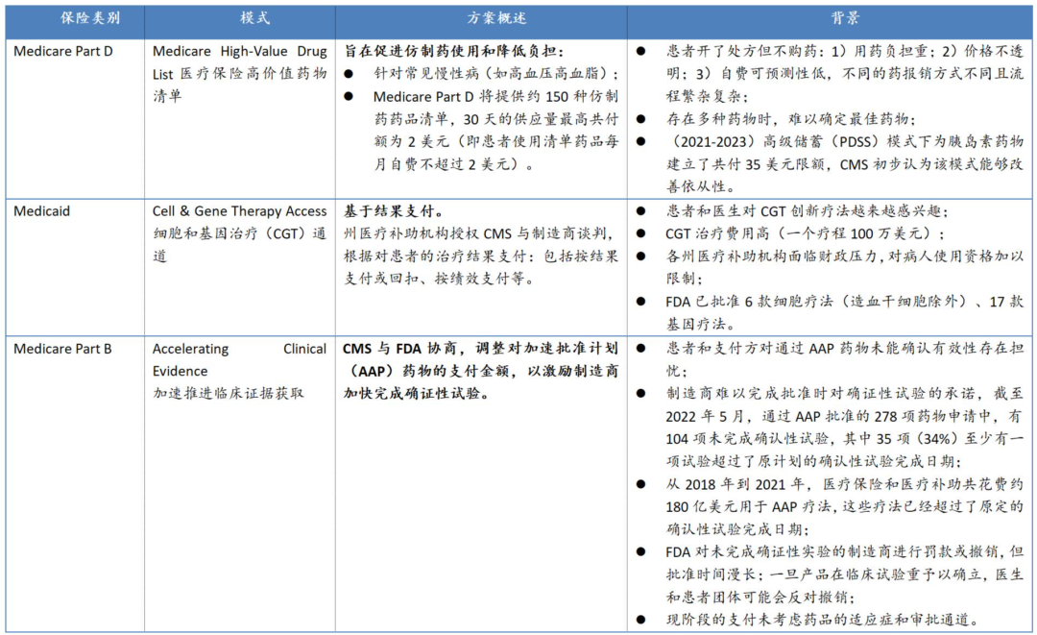This screenshot has width=1037, height=635.
Task: Click the bold 旨在促进仿制药使用和降低负担 heading
Action: (x=455, y=51)
